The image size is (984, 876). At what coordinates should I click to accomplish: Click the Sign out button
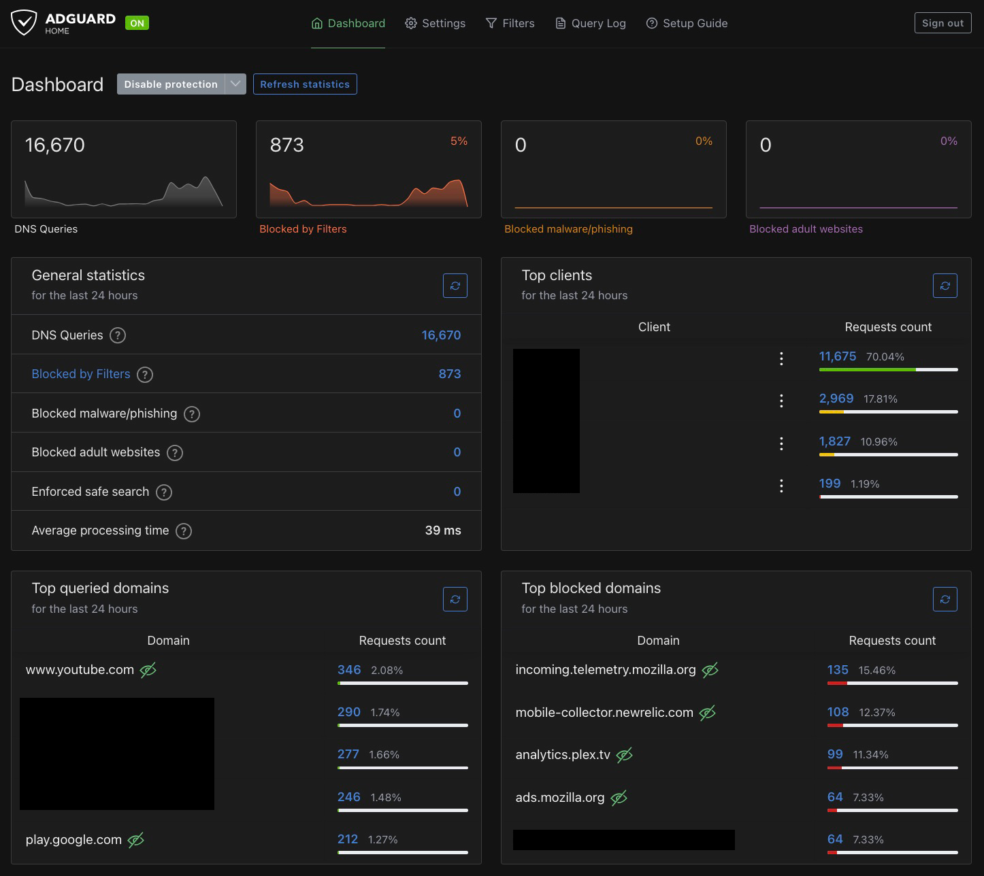[942, 23]
